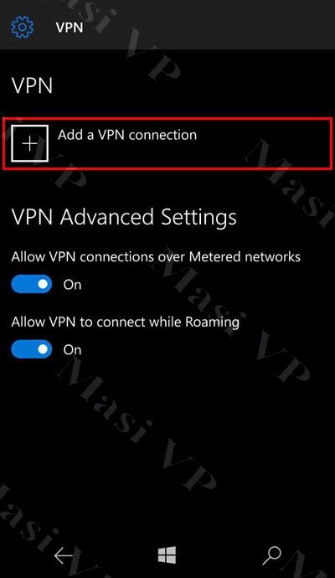
Task: Click the Roaming switch white knob
Action: click(x=43, y=349)
